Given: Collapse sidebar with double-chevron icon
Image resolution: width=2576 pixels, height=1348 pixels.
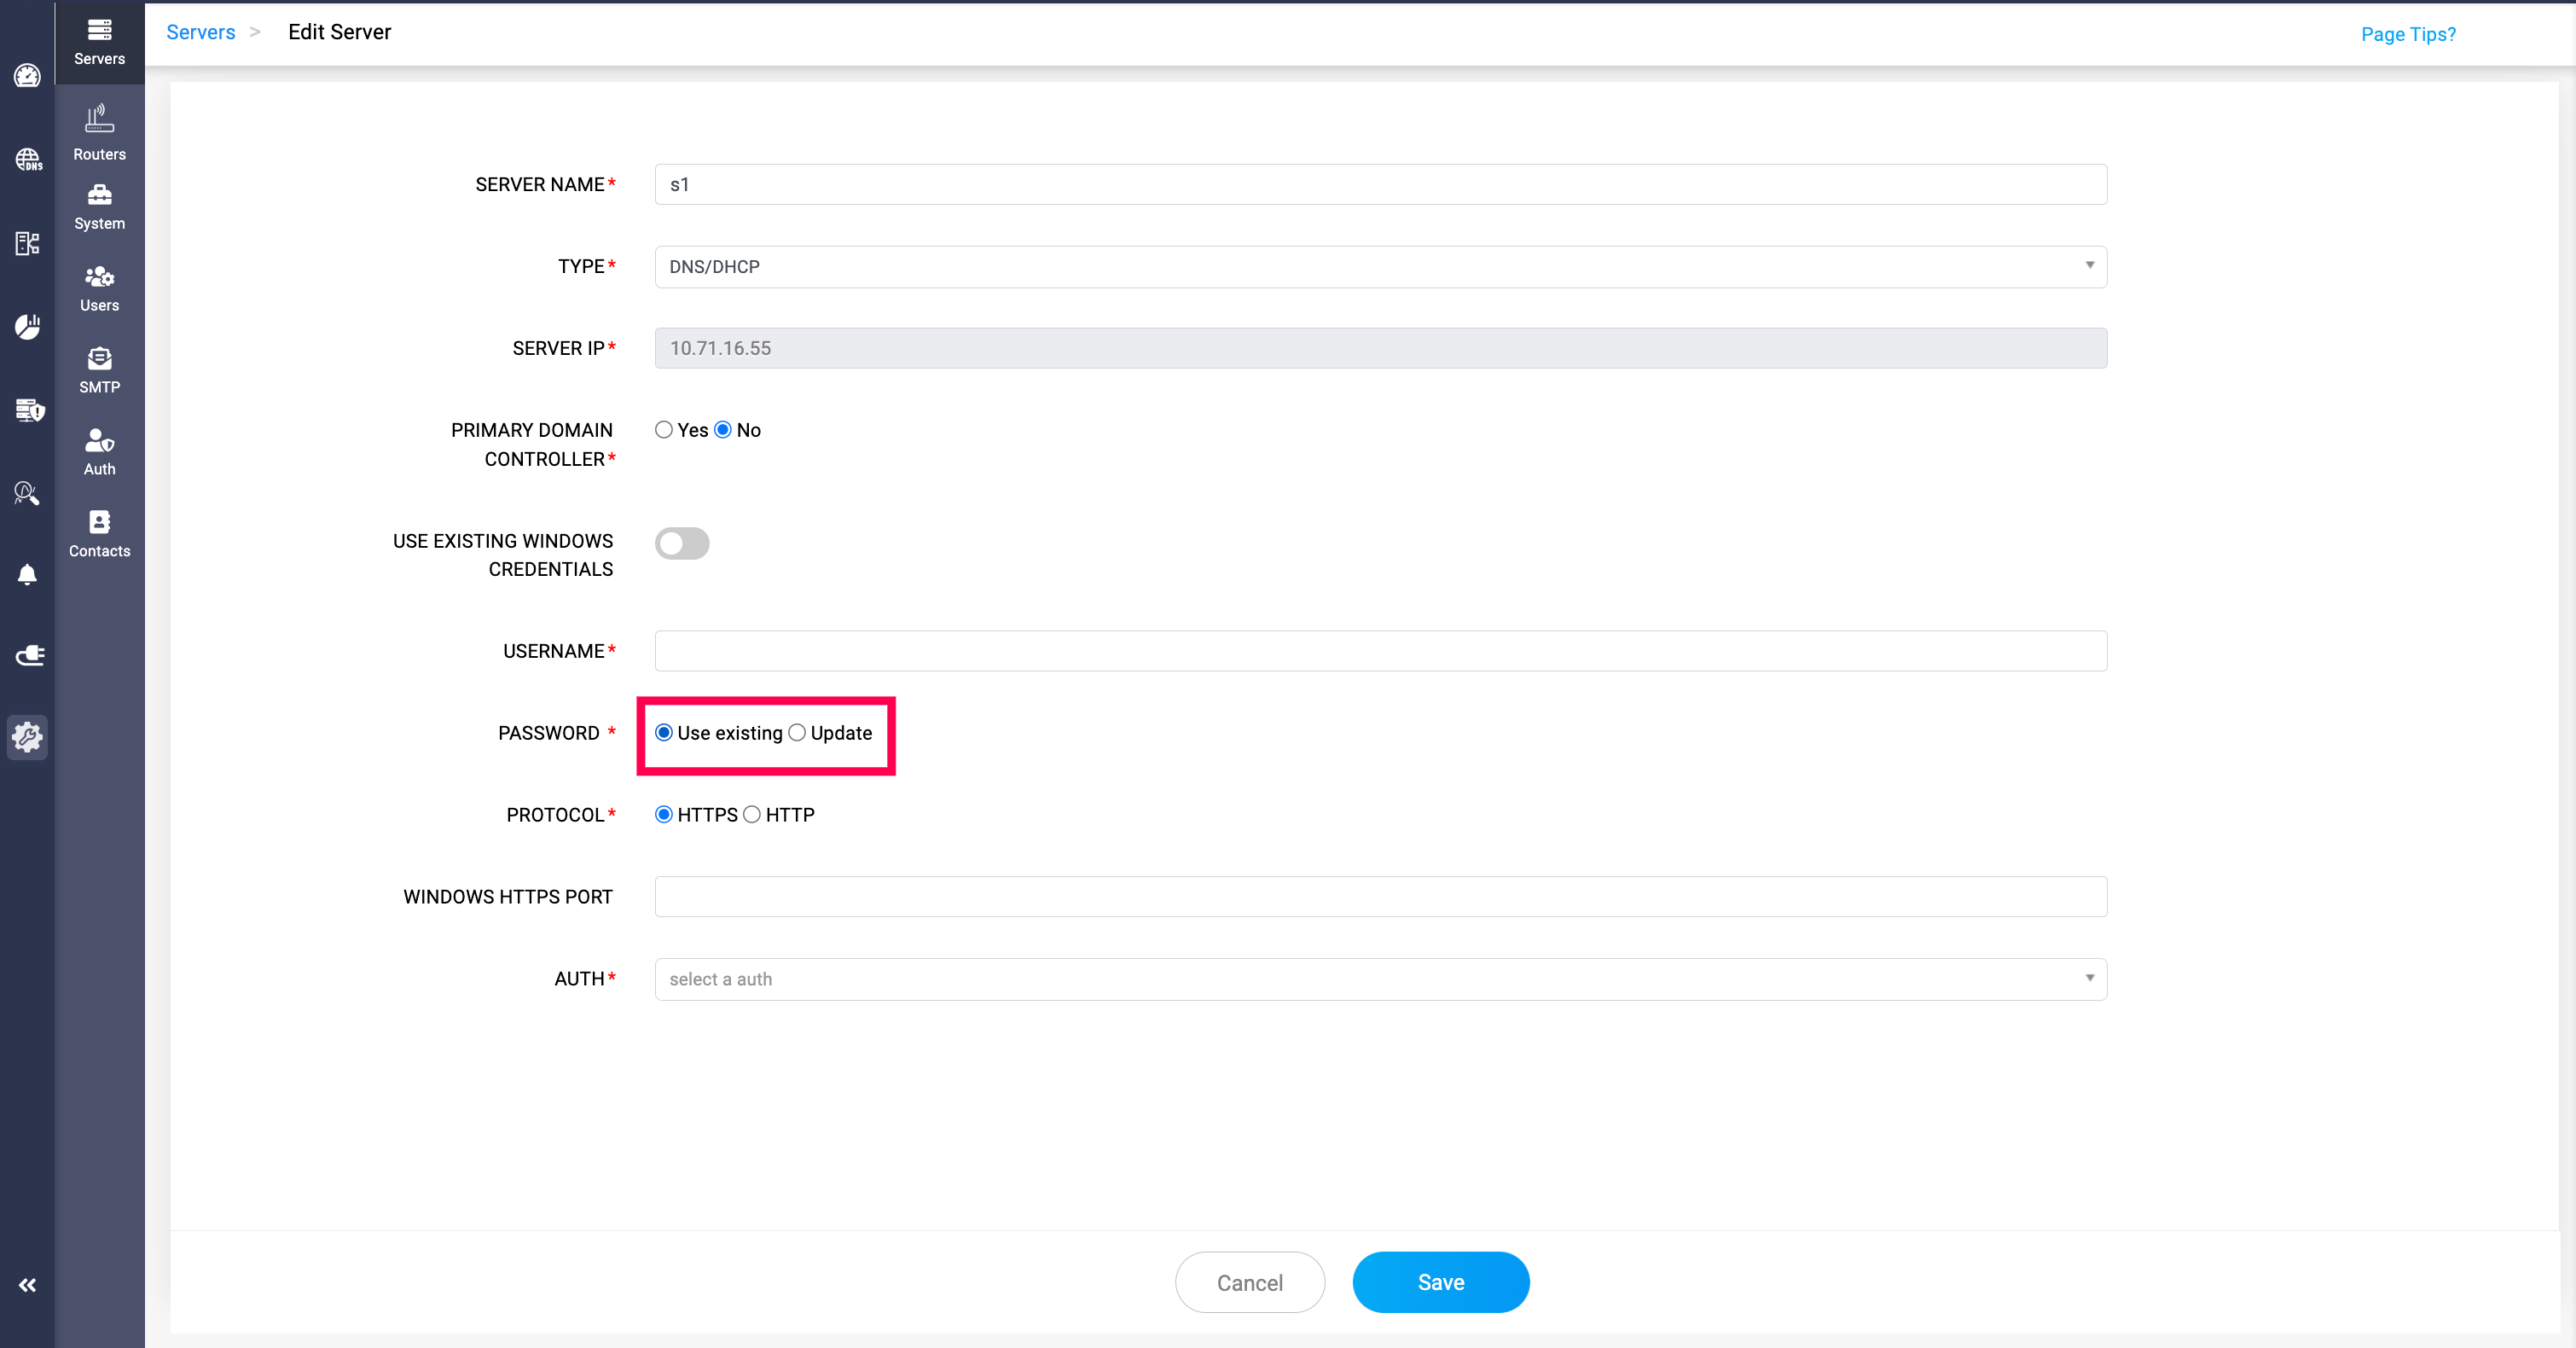Looking at the screenshot, I should tap(27, 1285).
